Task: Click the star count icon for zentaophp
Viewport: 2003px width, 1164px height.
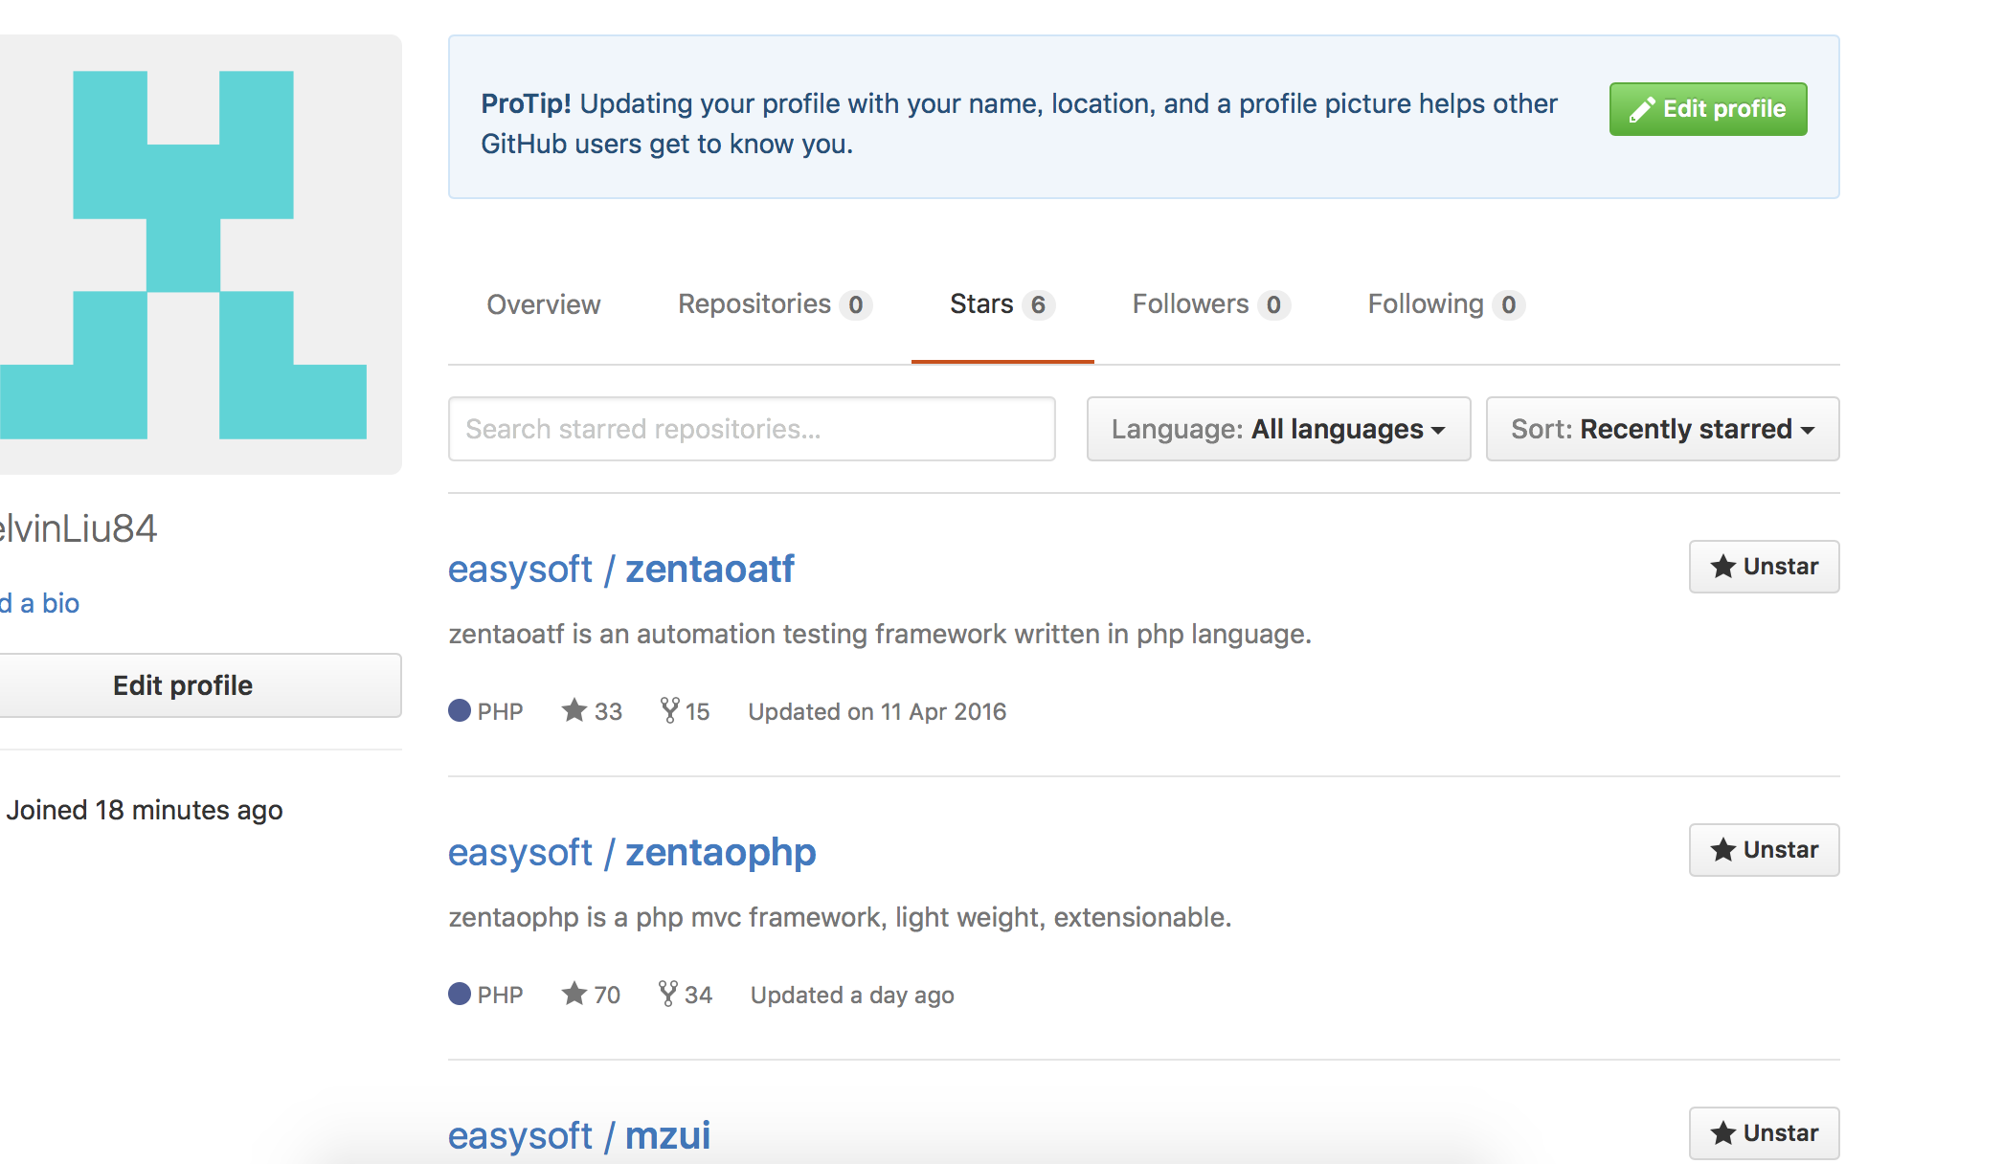Action: point(574,994)
